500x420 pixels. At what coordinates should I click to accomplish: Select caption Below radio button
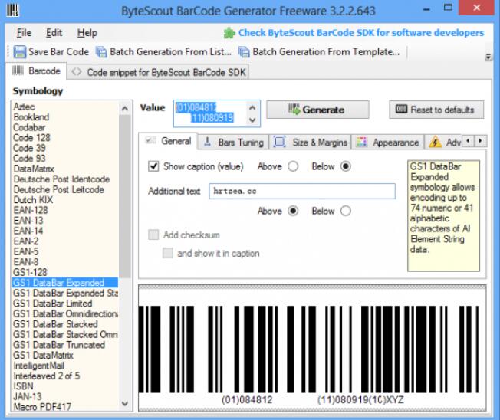coord(346,166)
